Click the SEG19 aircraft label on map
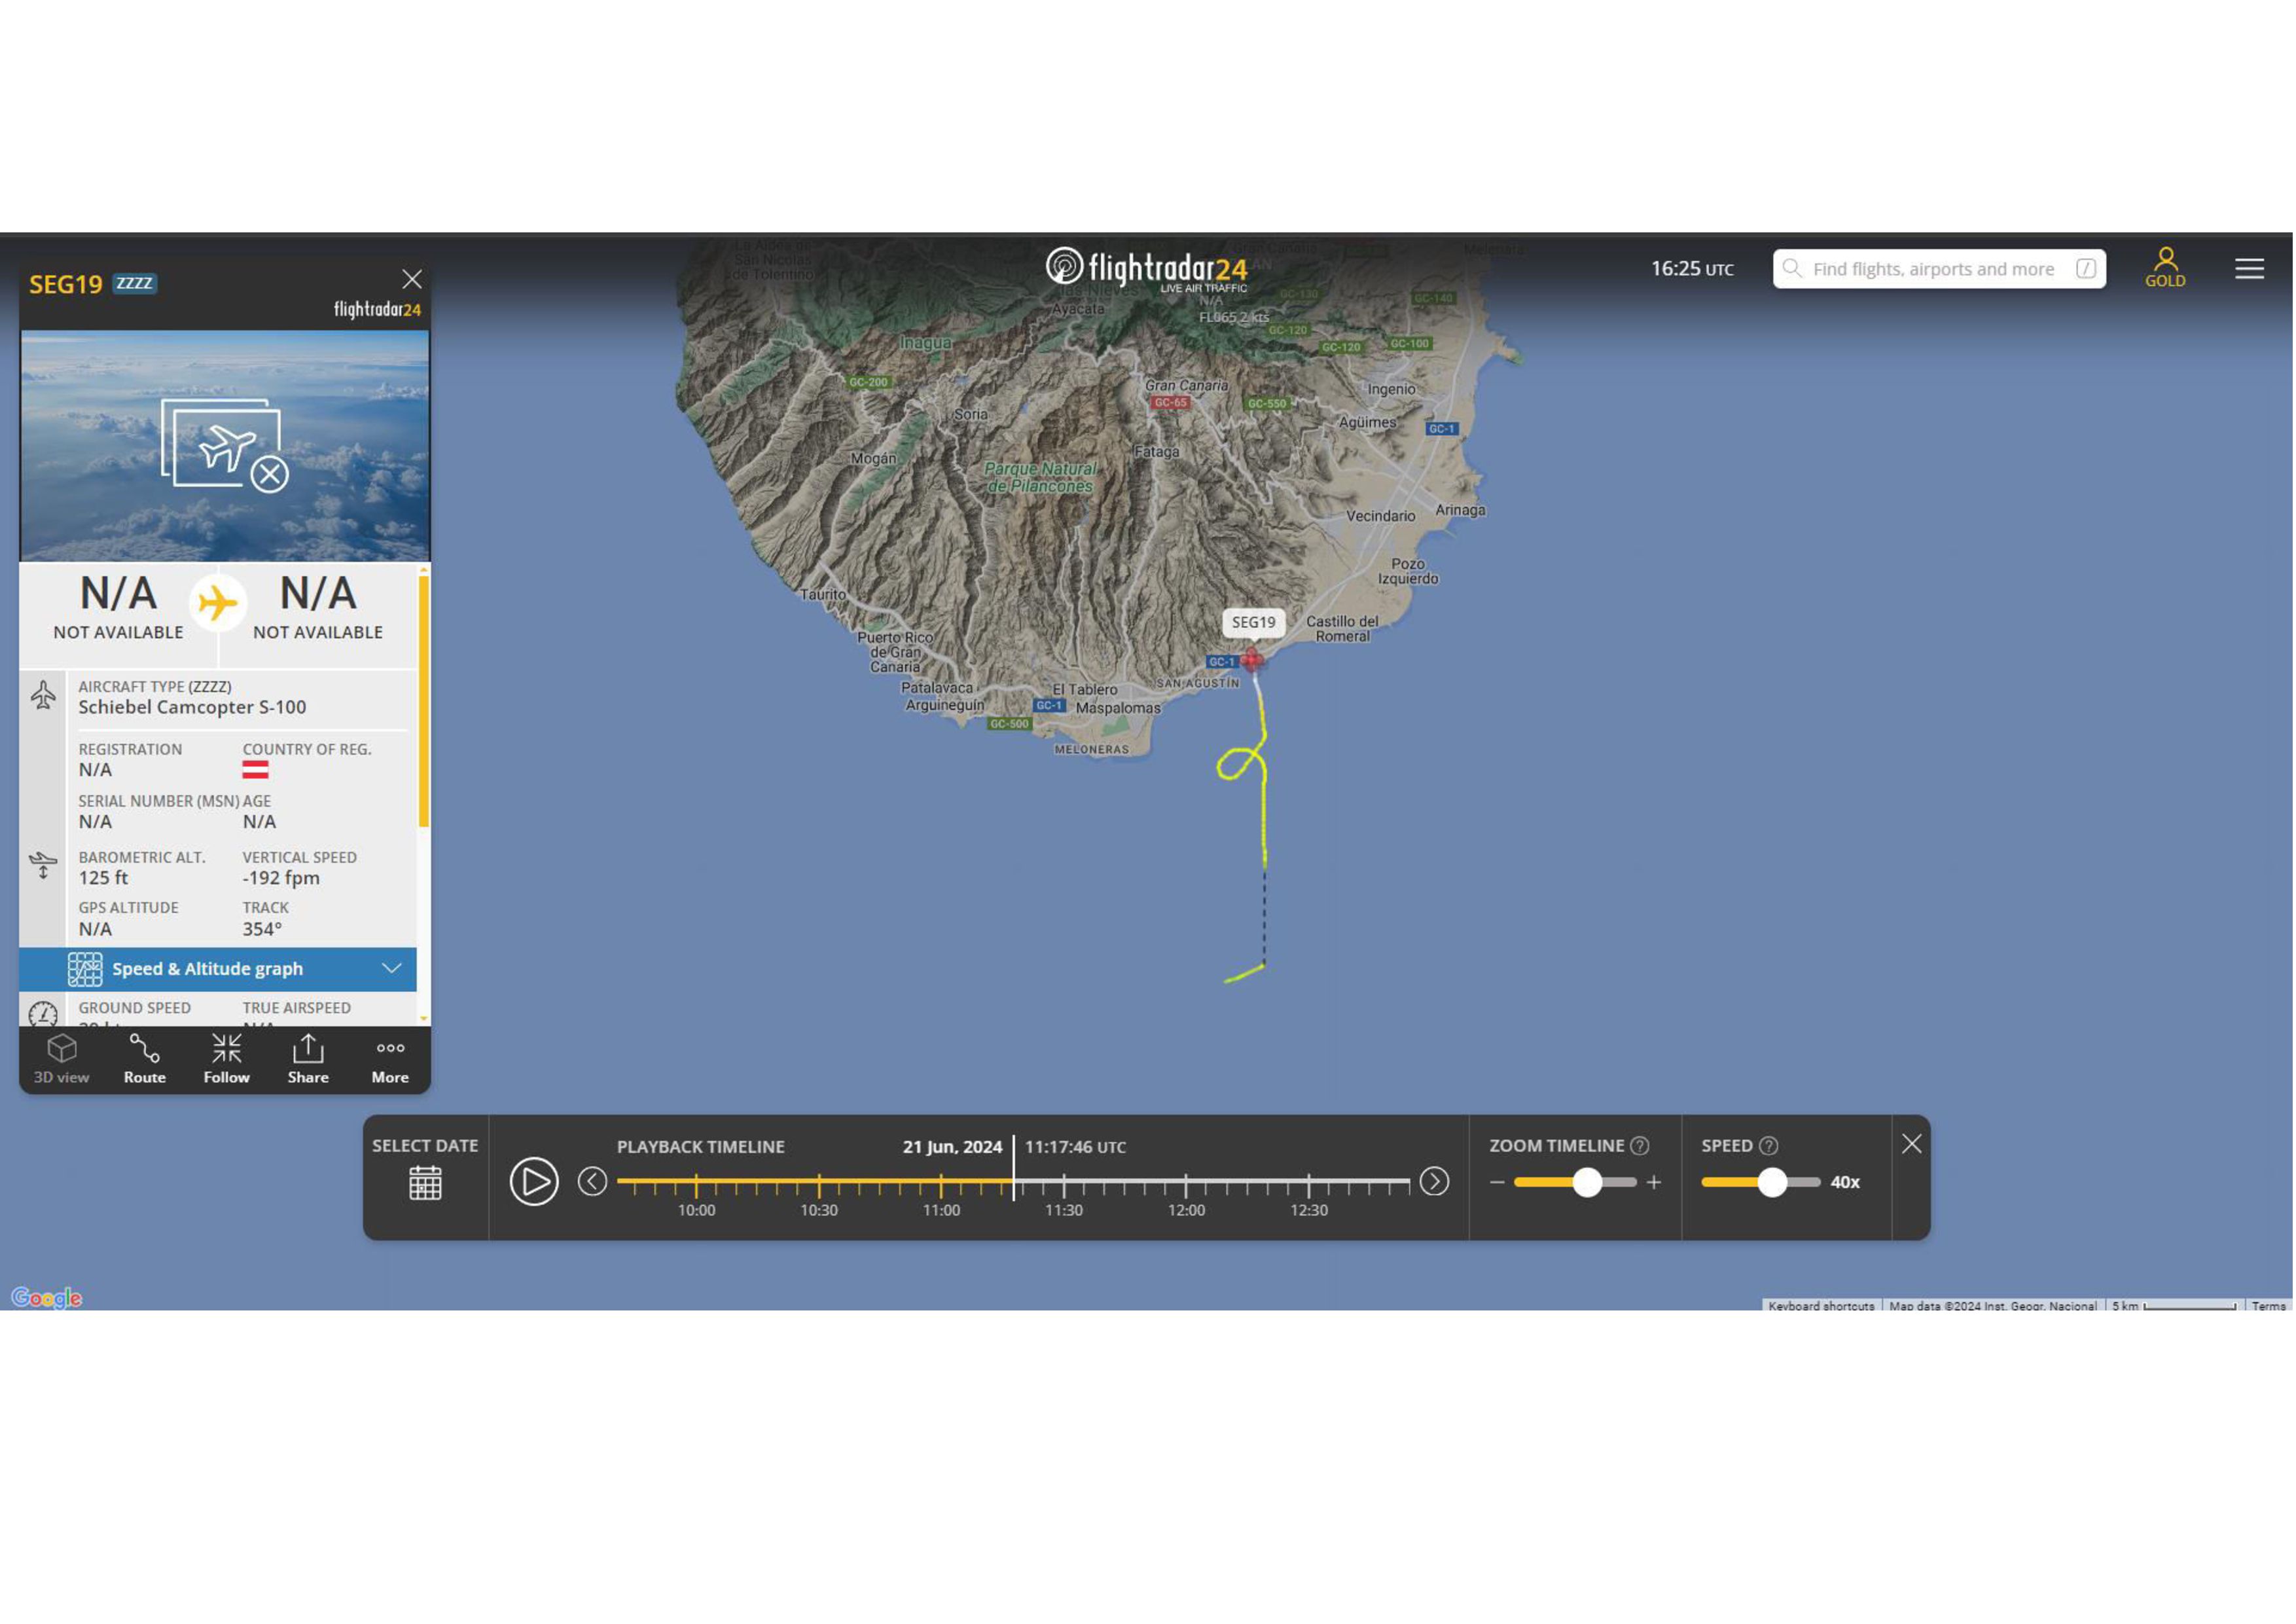2296x1624 pixels. pos(1254,622)
